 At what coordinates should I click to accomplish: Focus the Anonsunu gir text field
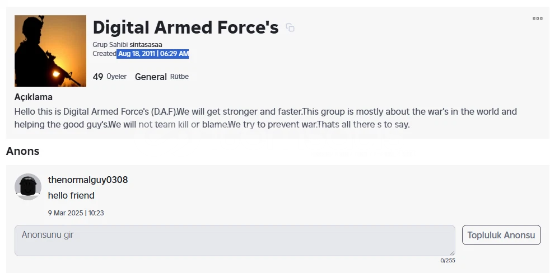[235, 241]
